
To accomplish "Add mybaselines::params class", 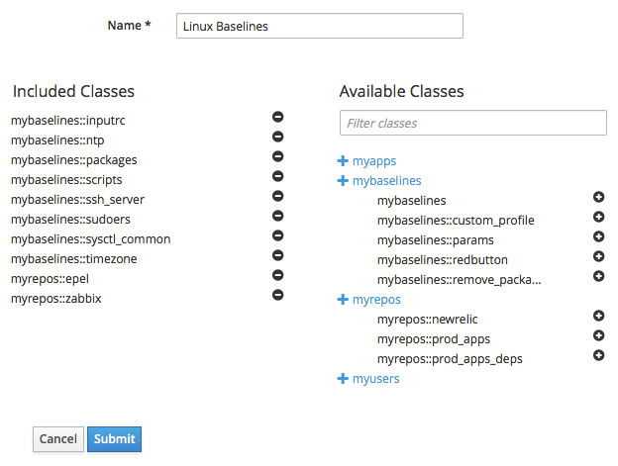I will 598,236.
